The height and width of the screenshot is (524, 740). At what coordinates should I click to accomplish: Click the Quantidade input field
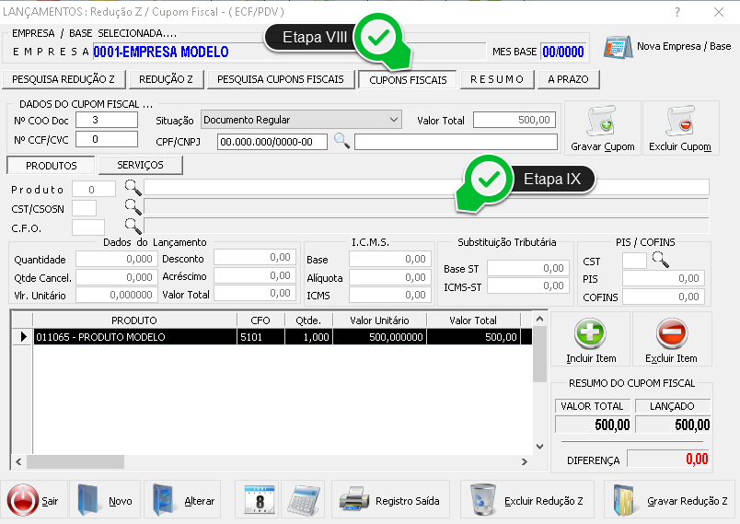(114, 261)
